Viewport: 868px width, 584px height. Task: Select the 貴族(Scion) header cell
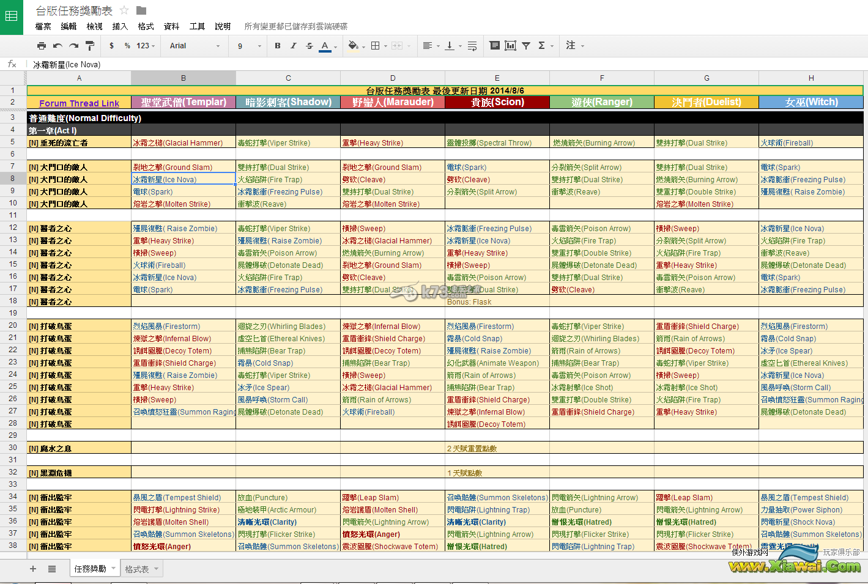[497, 102]
